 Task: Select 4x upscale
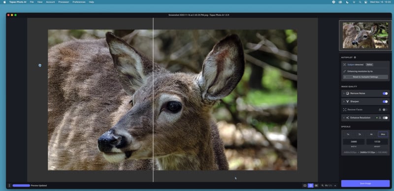click(371, 134)
